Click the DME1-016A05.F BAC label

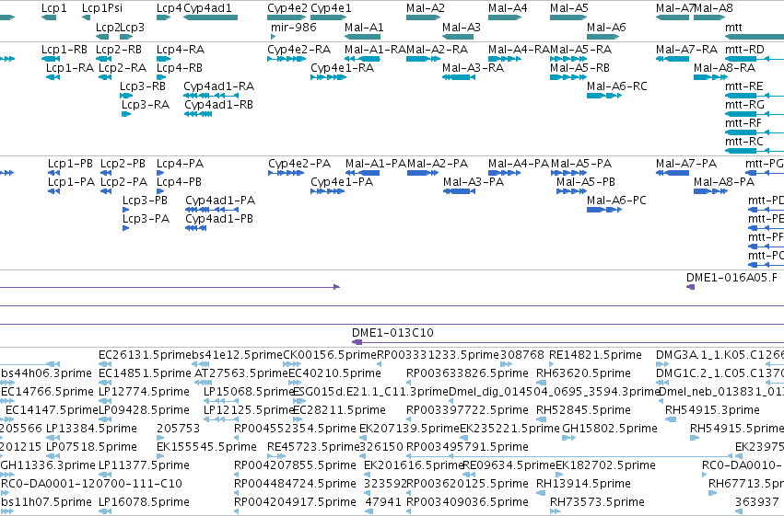732,278
